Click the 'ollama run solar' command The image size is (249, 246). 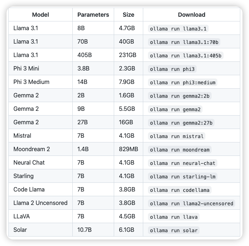tap(174, 230)
